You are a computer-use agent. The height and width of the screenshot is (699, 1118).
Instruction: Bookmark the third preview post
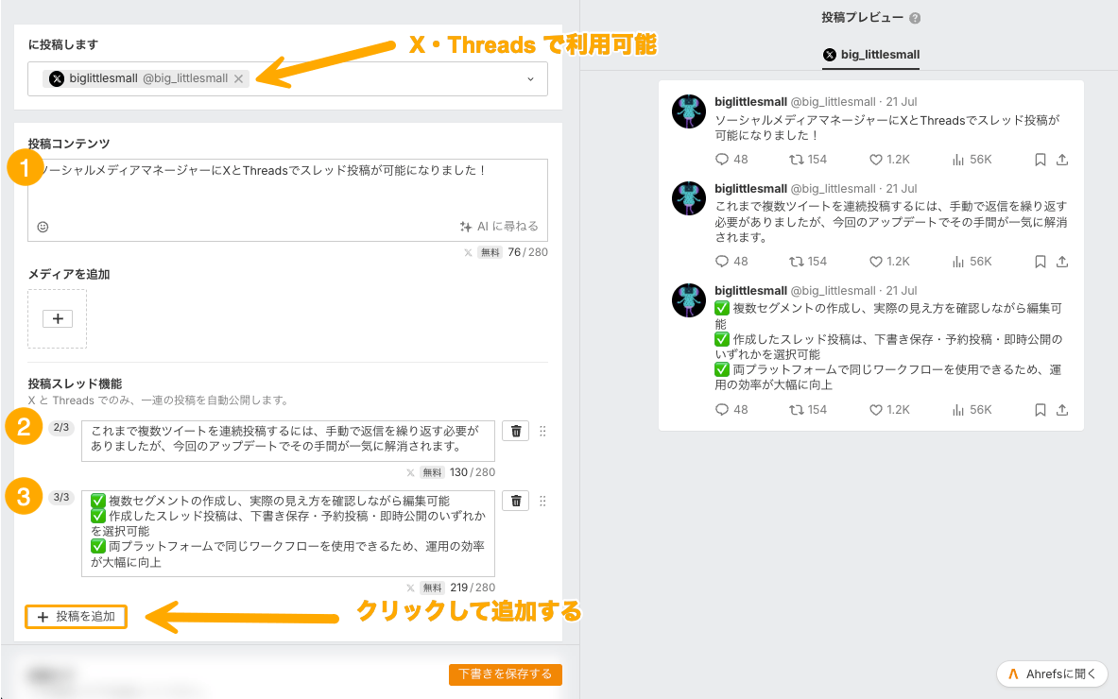[1041, 410]
